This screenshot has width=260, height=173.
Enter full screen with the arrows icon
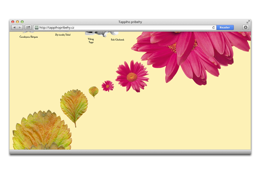click(248, 22)
